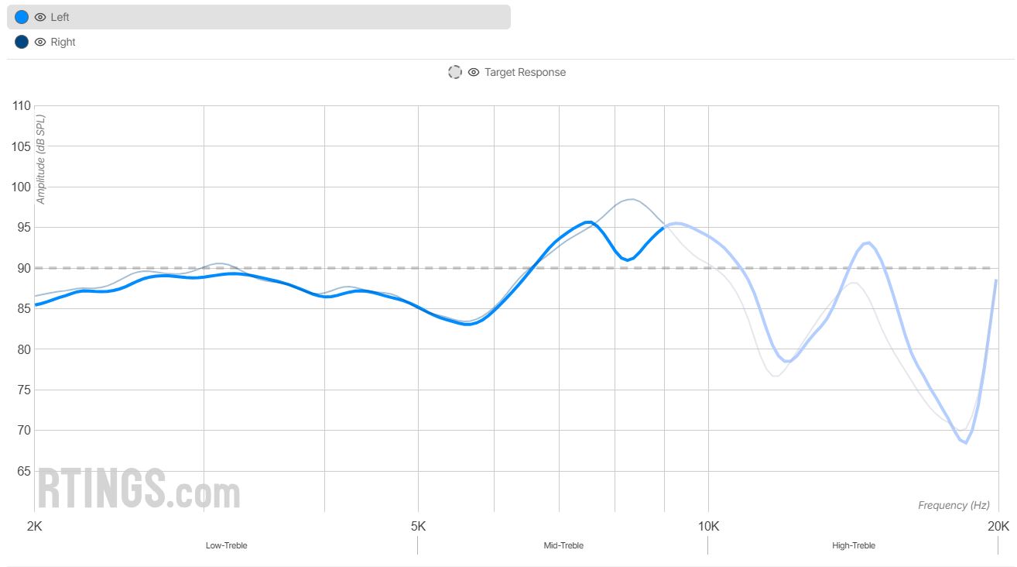
Task: Click the bright blue Left color circle
Action: (x=22, y=17)
